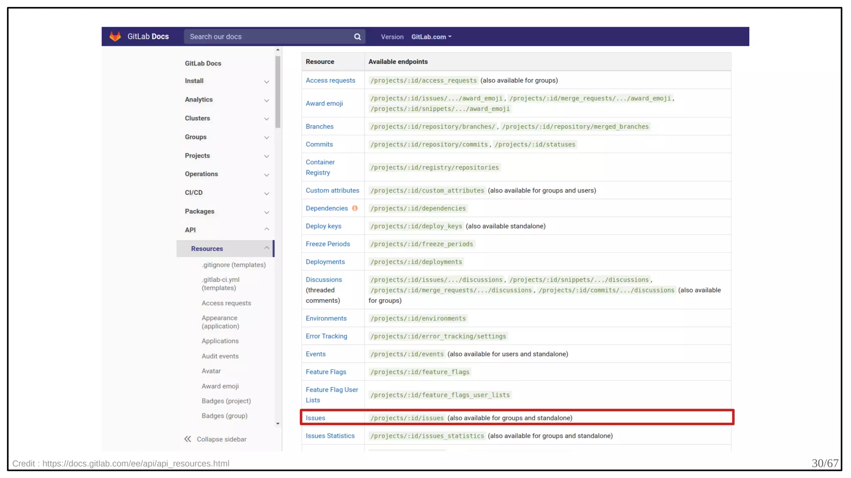Image resolution: width=851 pixels, height=478 pixels.
Task: Open Access requests sidebar item
Action: [x=226, y=303]
